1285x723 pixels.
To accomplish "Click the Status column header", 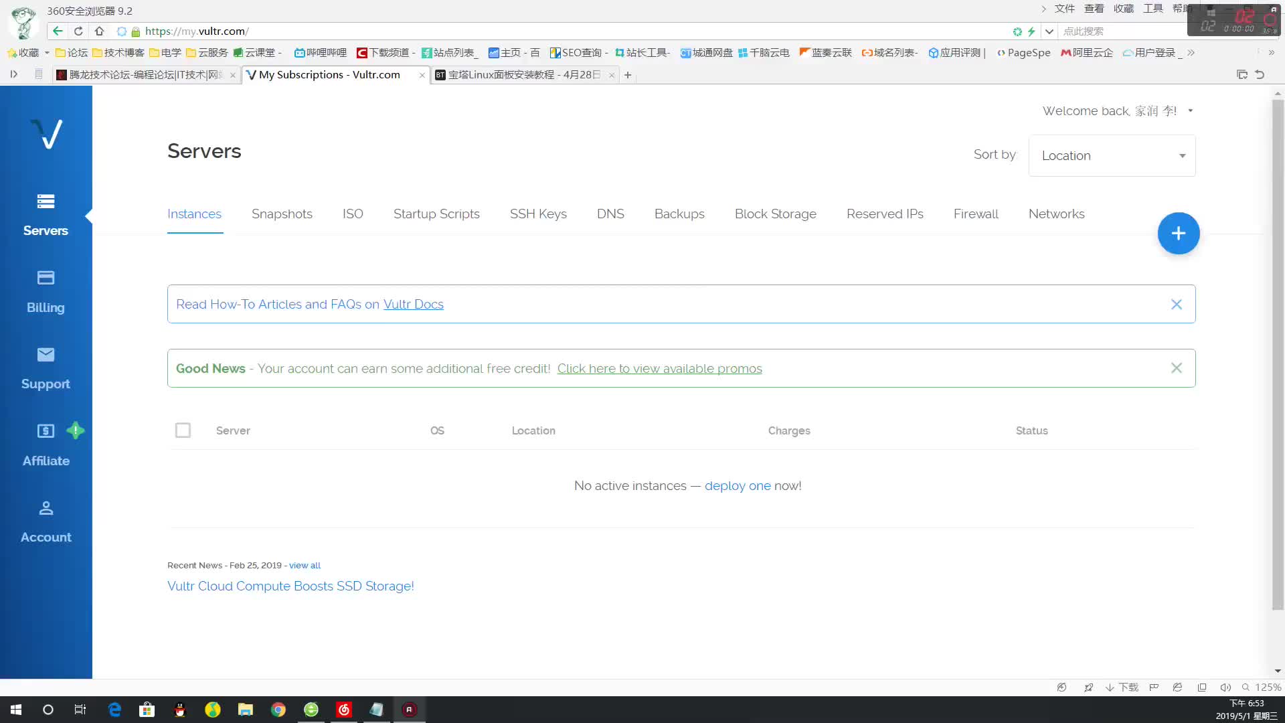I will pyautogui.click(x=1031, y=430).
